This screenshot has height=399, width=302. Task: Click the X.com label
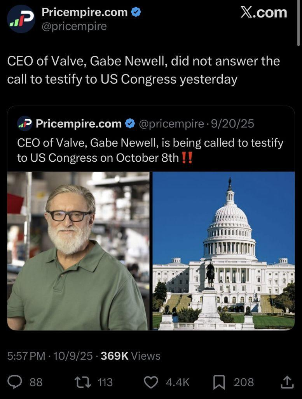click(x=264, y=12)
